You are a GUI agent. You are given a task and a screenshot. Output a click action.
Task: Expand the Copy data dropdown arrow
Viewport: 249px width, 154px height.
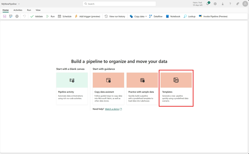[x=146, y=16]
